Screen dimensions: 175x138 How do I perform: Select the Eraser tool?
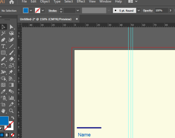(11, 59)
